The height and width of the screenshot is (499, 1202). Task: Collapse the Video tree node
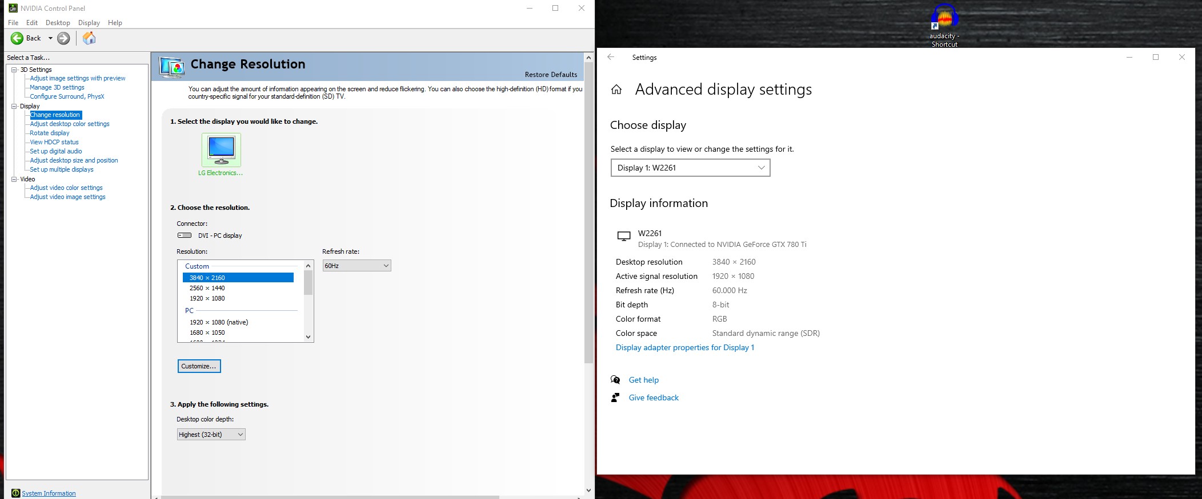coord(14,179)
